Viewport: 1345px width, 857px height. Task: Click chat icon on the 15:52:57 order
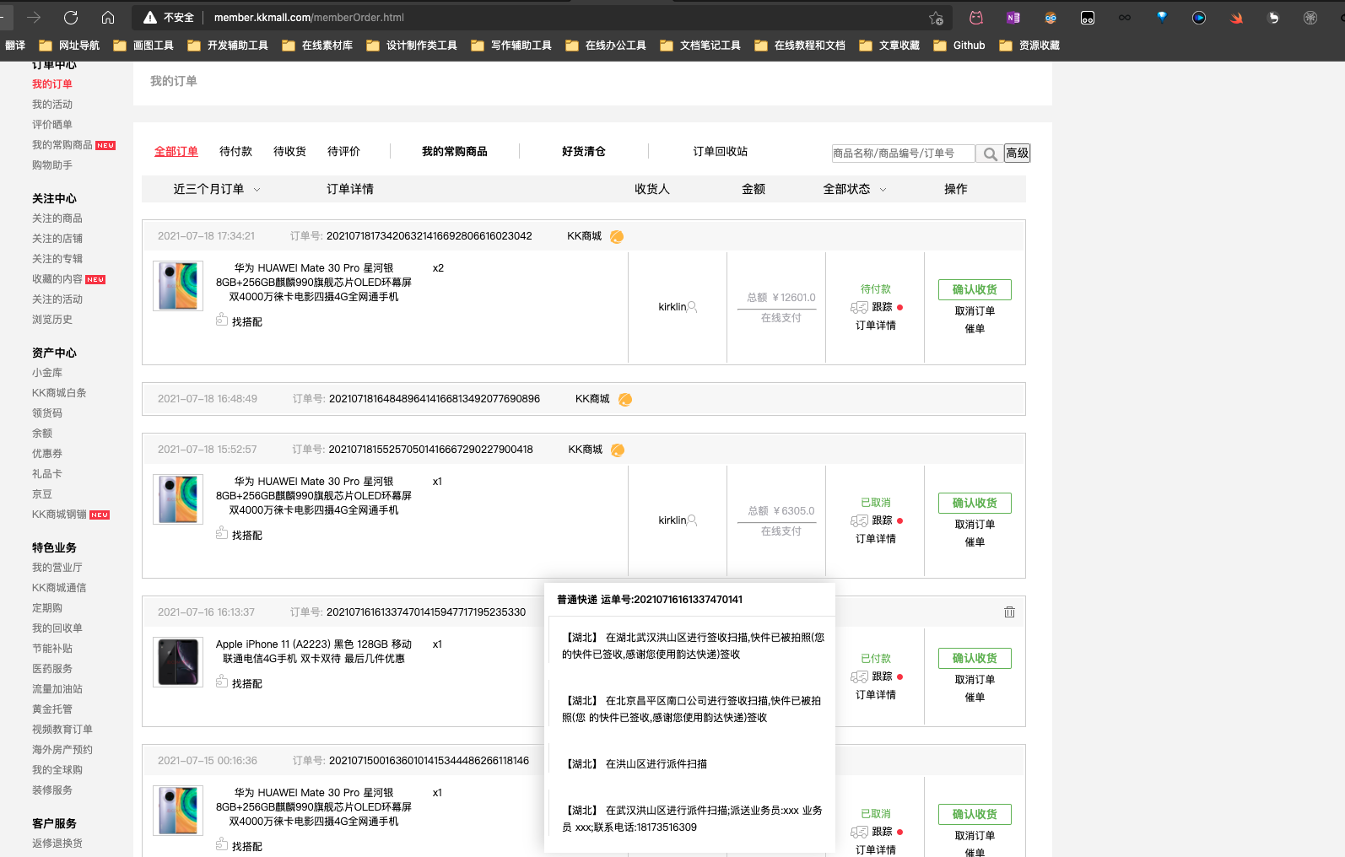[618, 450]
